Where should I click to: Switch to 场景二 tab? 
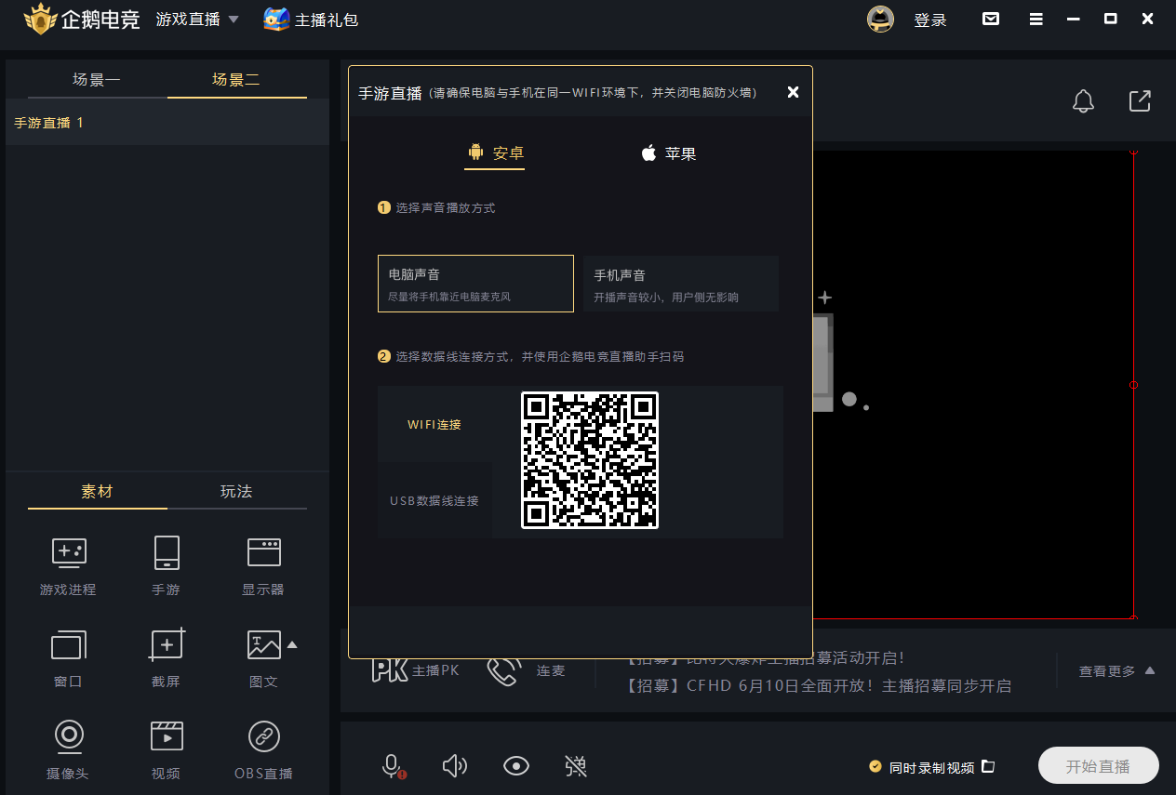(x=236, y=80)
